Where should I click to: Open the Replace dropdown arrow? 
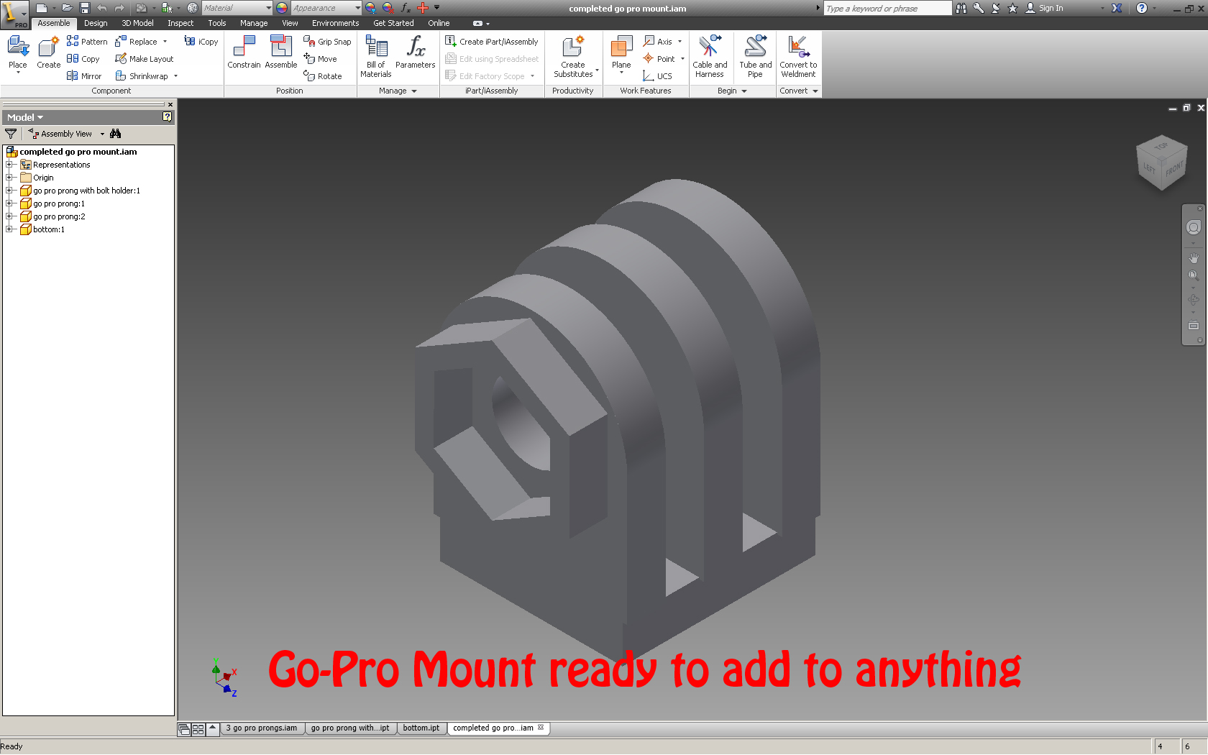click(x=165, y=42)
